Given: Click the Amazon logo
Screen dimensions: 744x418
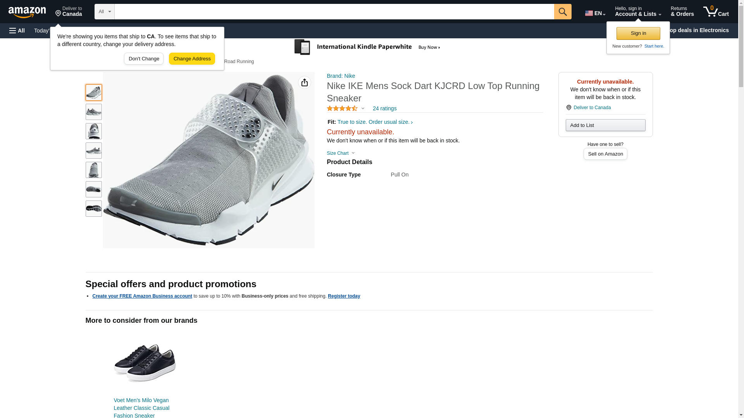Looking at the screenshot, I should 27,12.
